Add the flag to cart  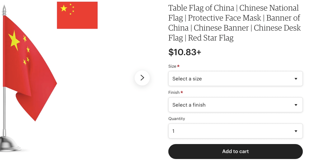235,152
